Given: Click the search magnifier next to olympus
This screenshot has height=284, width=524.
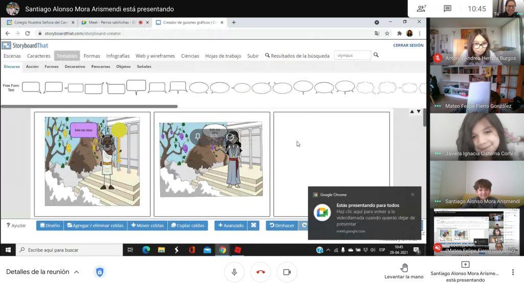Looking at the screenshot, I should pyautogui.click(x=376, y=55).
